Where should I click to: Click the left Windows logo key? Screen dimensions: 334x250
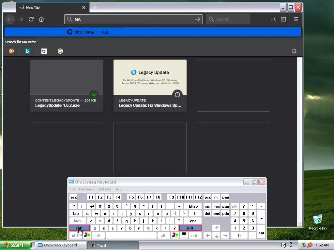(87, 235)
